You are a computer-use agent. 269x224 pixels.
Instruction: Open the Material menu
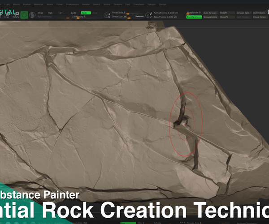tap(39, 4)
